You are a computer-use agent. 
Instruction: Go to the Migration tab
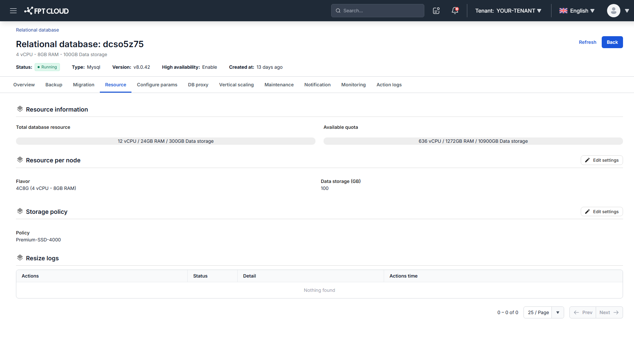[84, 85]
